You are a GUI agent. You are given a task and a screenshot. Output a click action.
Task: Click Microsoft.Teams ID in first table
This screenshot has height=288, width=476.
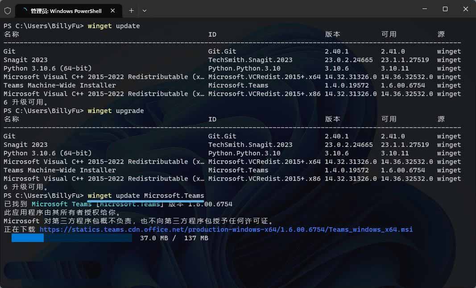pyautogui.click(x=238, y=85)
